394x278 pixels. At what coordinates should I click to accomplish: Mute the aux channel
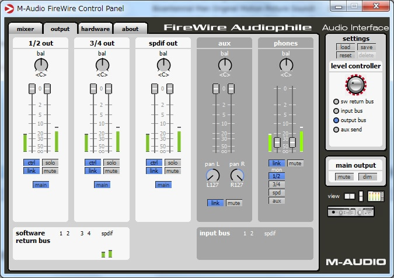click(x=234, y=203)
